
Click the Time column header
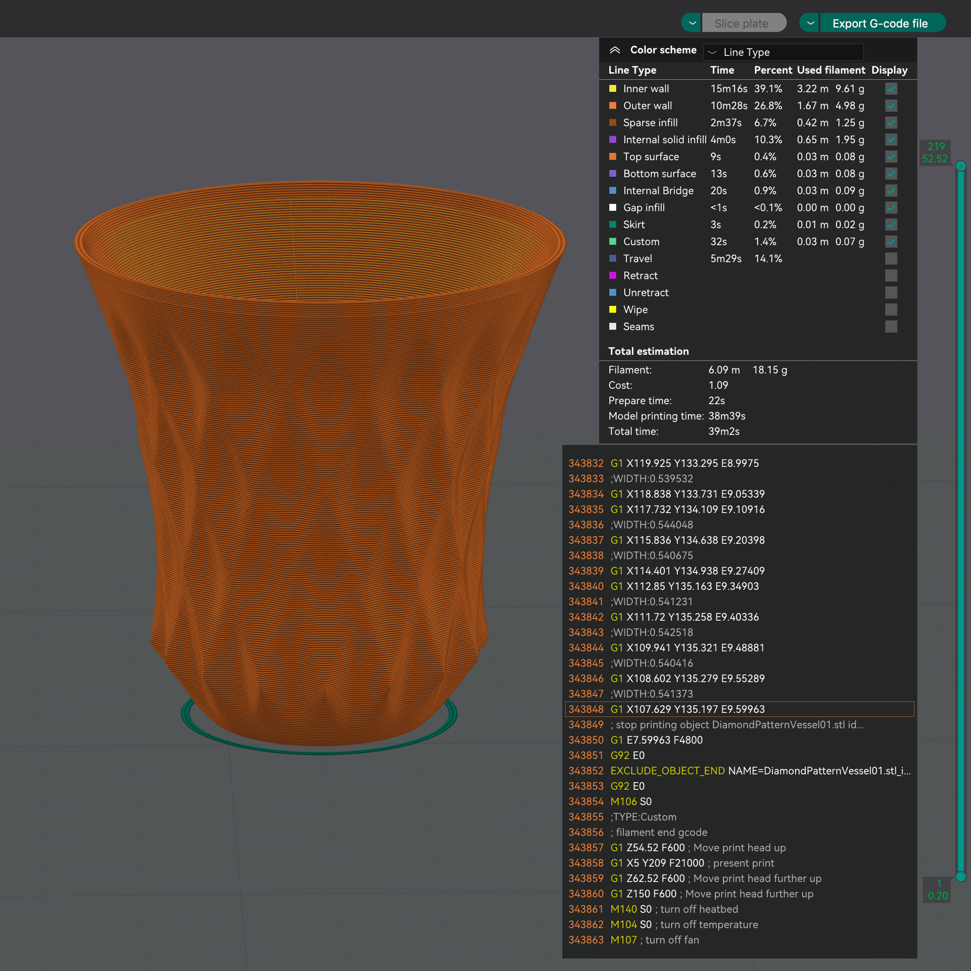[722, 70]
